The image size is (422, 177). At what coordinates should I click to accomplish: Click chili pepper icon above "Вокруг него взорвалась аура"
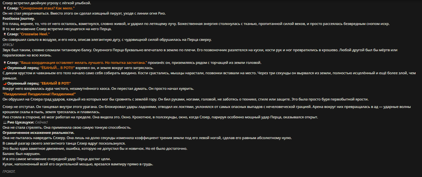click(4, 83)
